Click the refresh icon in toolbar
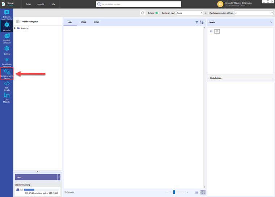 click(143, 13)
